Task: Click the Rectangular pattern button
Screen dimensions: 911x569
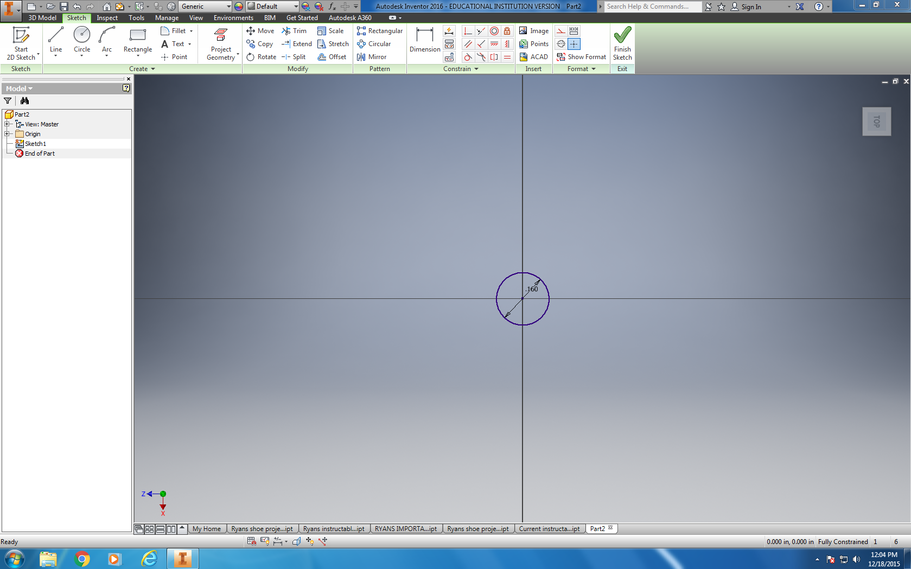Action: tap(380, 31)
